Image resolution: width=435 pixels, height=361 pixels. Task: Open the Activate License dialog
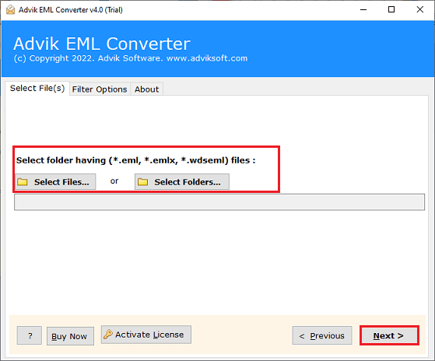coord(146,335)
